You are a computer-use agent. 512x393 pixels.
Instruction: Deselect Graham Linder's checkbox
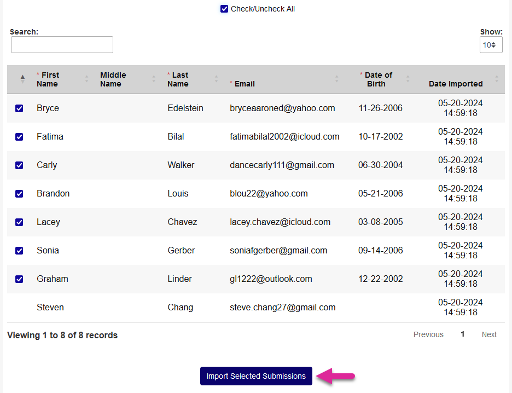click(19, 279)
